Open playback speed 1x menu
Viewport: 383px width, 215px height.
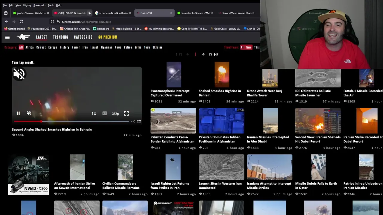(x=94, y=113)
